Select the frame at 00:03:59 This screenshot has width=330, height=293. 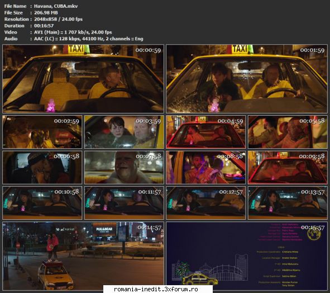tap(124, 132)
